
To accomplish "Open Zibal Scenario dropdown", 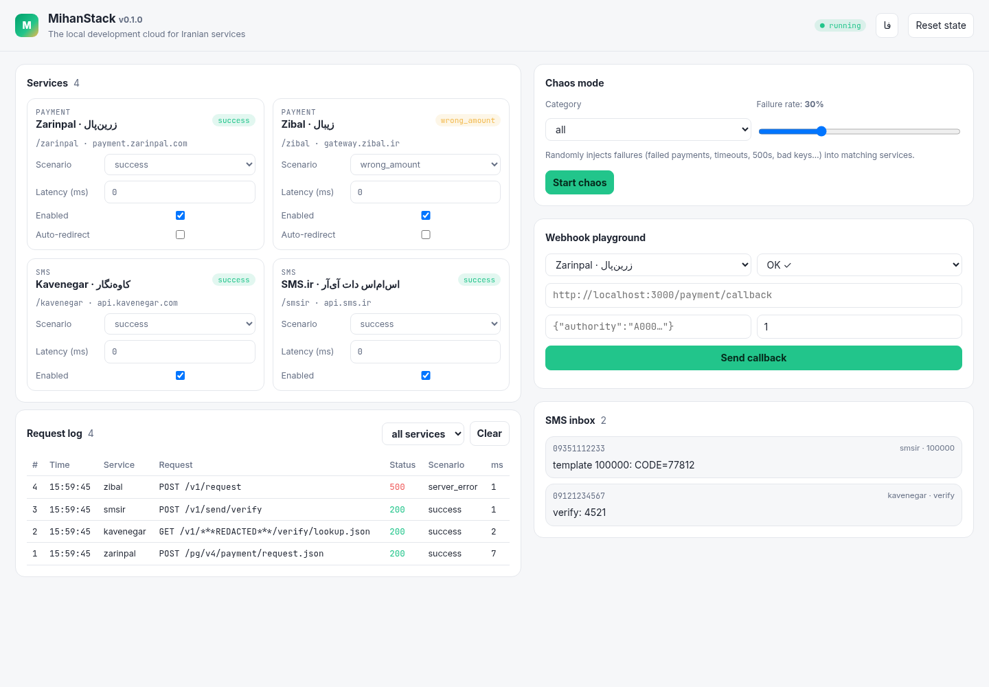I will pos(425,165).
